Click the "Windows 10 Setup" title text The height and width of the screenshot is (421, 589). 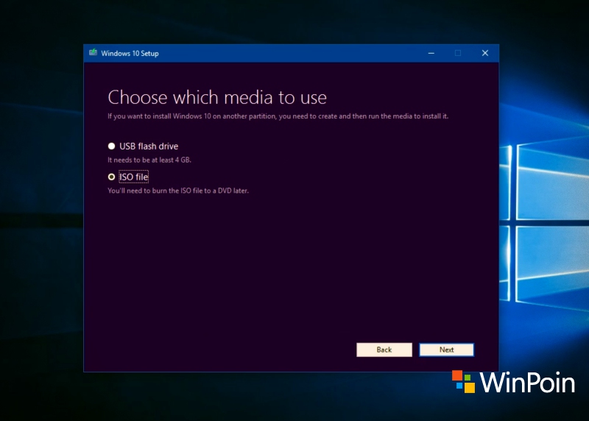130,53
